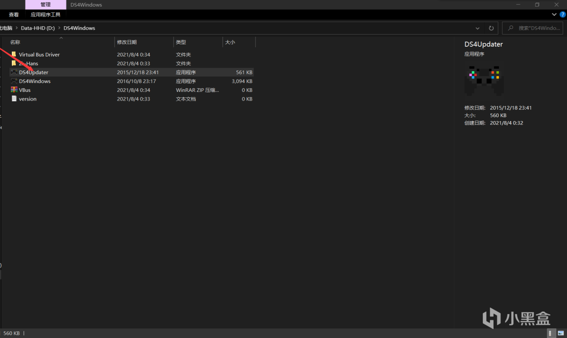
Task: Navigate to Data-HHD (D:) in the breadcrumb
Action: click(x=38, y=28)
